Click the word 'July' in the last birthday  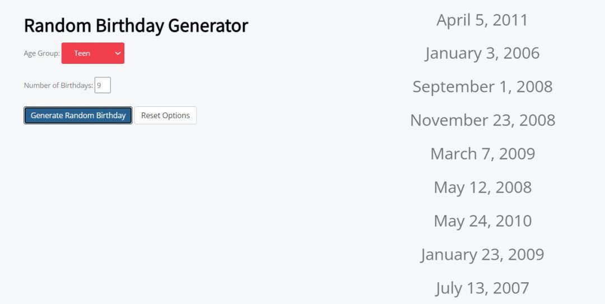point(448,288)
